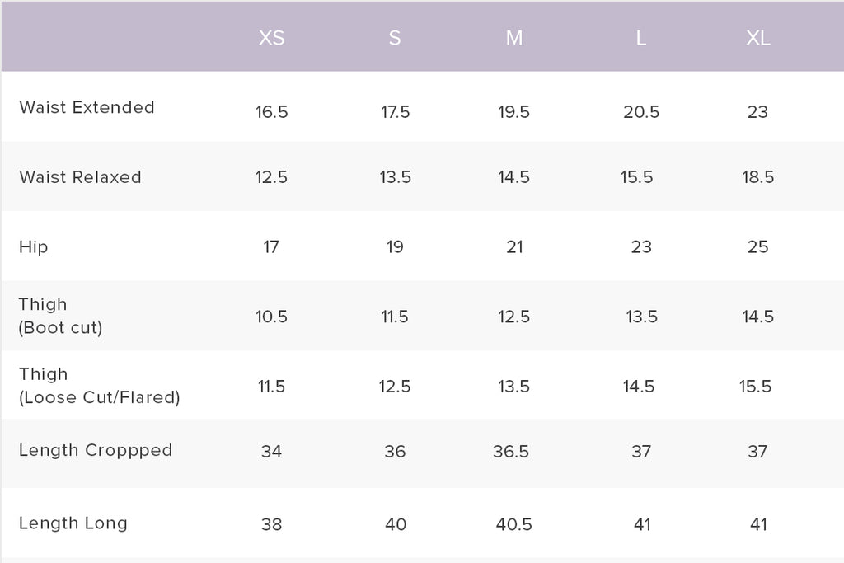Select the L size column header

tap(641, 38)
